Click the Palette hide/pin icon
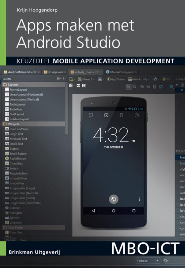Screen dimensions: 185x268 [x=64, y=79]
